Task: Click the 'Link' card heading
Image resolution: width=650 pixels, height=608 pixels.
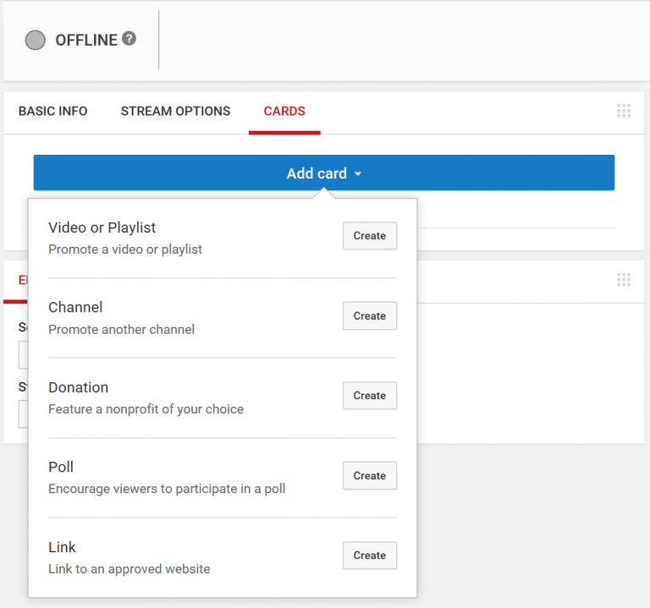Action: (x=62, y=547)
